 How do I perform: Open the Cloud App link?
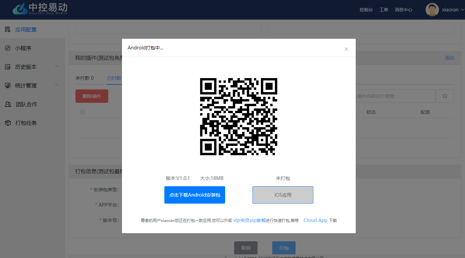coord(315,220)
